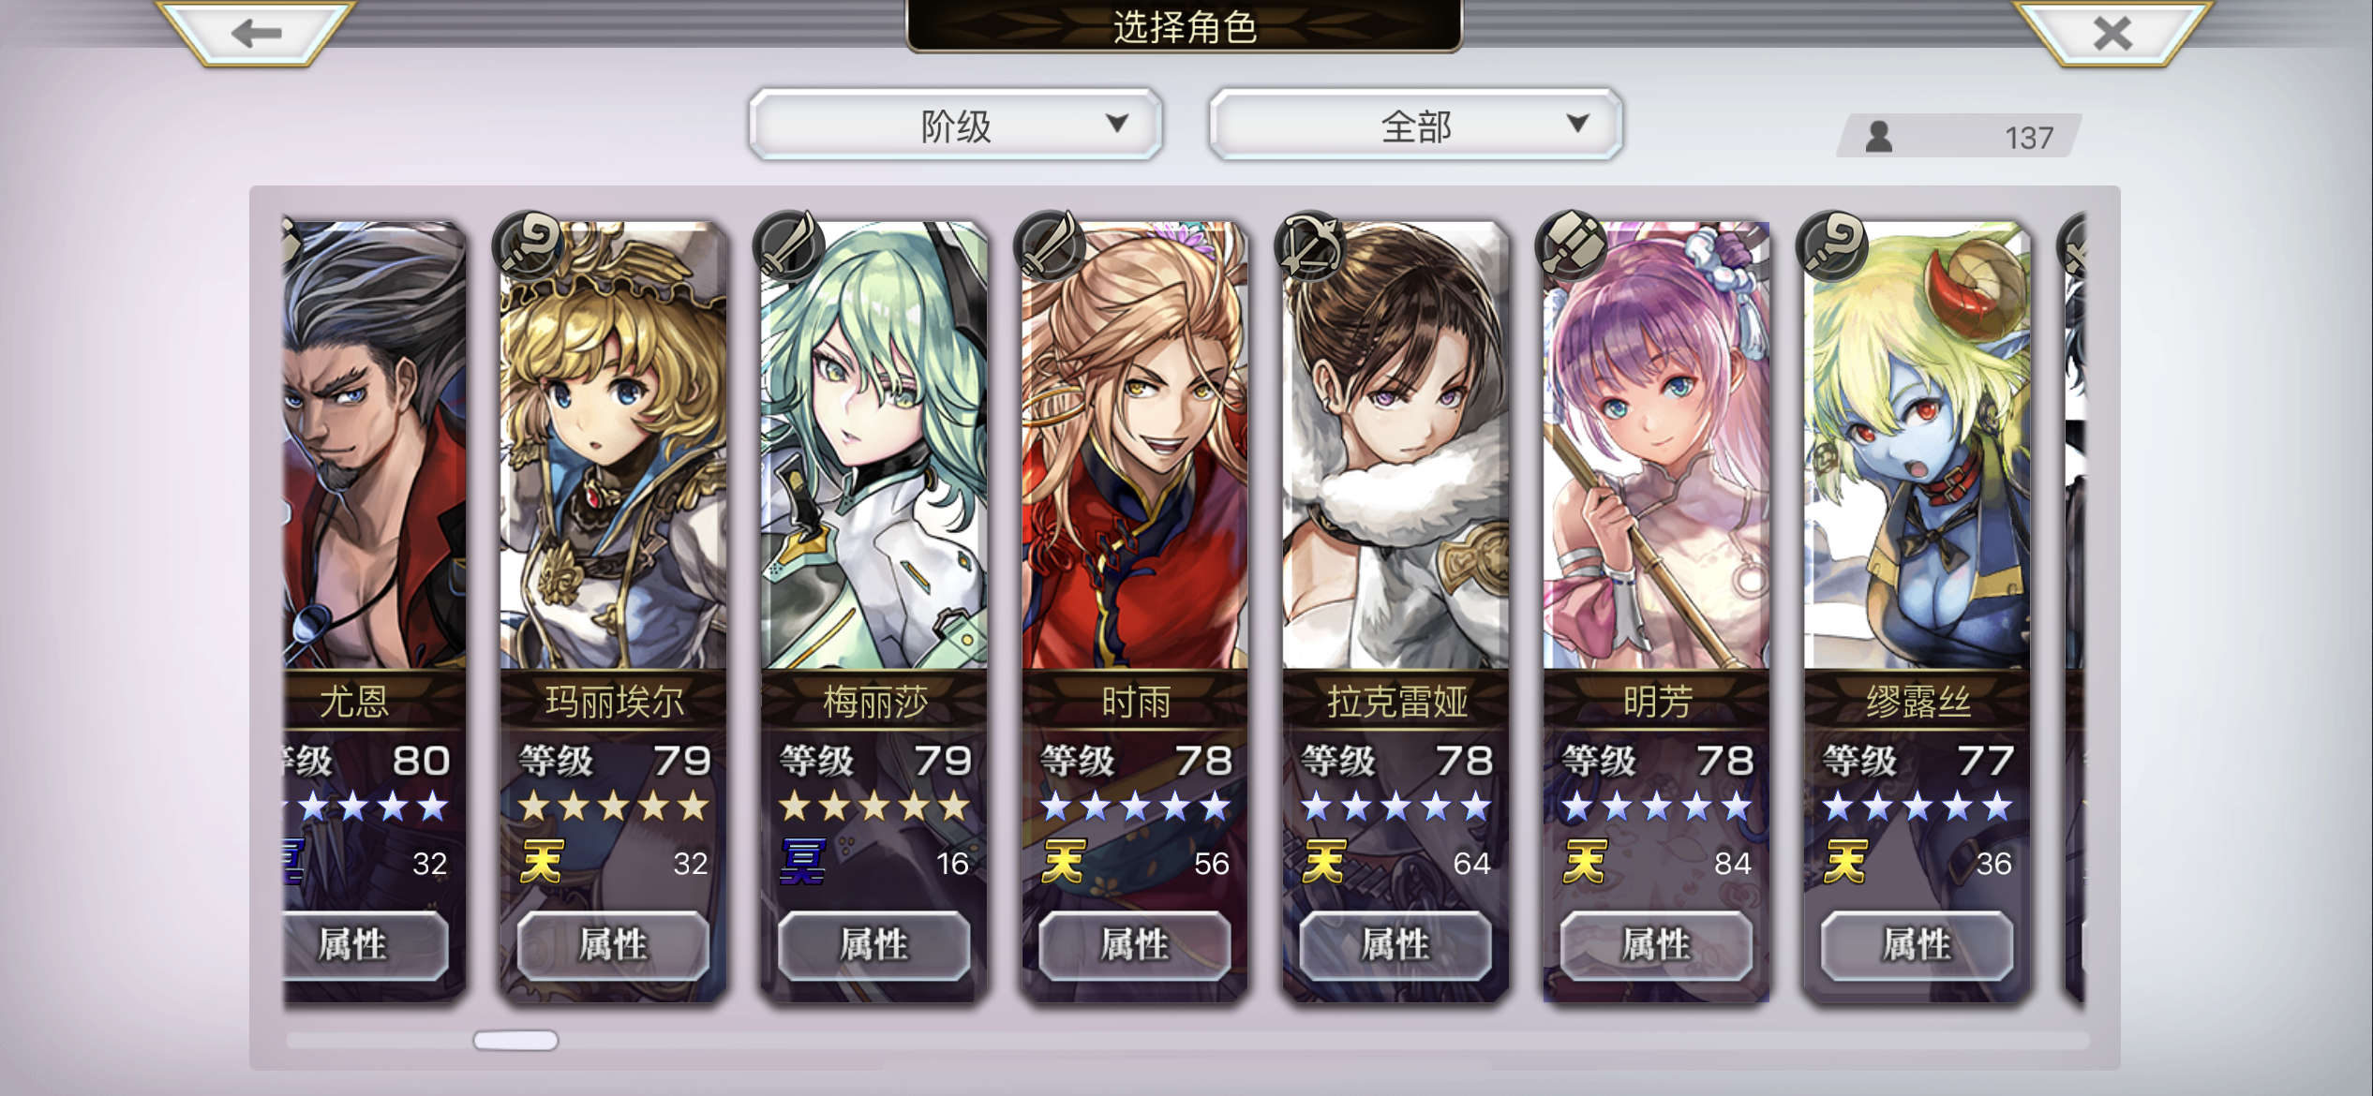Image resolution: width=2373 pixels, height=1096 pixels.
Task: Close the character selection screen
Action: point(2112,34)
